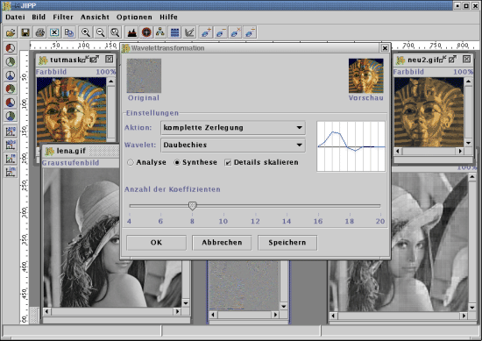Click the 'im' plot sidebar icon

click(x=11, y=172)
